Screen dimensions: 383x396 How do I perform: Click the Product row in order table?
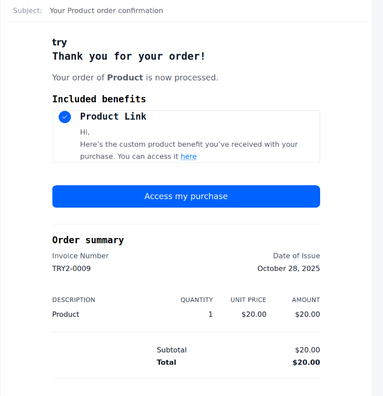pyautogui.click(x=66, y=314)
